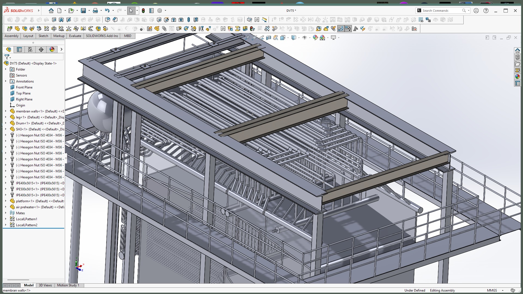This screenshot has width=523, height=294.
Task: Open the ConfigurationManager tab icon
Action: coord(30,49)
